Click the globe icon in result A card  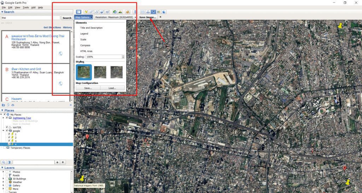[x=60, y=54]
